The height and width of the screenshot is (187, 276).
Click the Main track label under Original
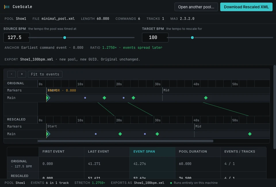[11, 98]
